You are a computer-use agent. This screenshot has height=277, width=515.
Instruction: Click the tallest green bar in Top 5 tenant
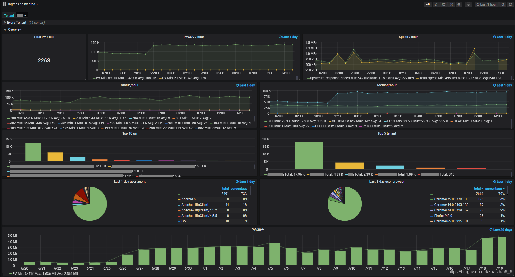pyautogui.click(x=309, y=155)
